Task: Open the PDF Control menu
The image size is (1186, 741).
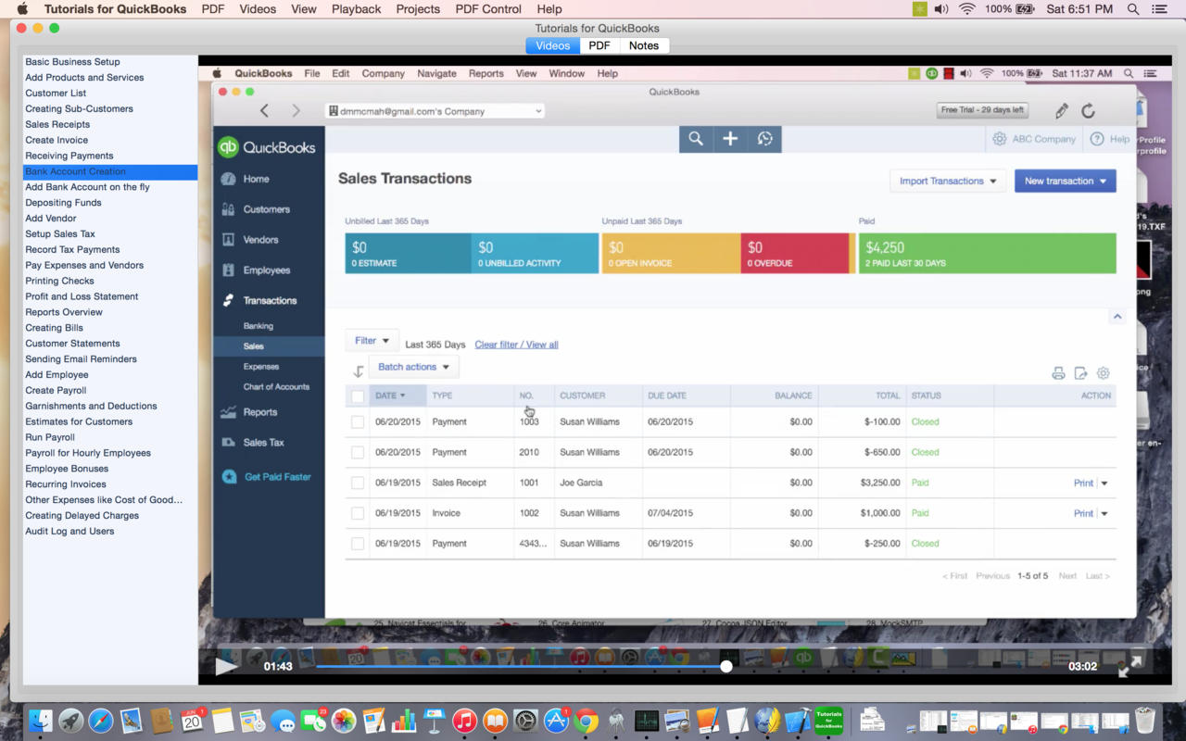Action: (488, 9)
